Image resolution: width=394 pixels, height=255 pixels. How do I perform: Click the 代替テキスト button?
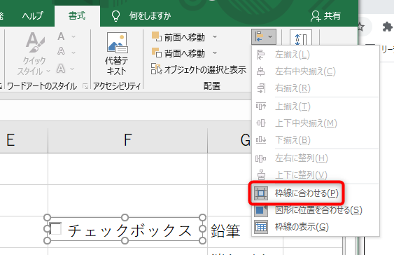(x=117, y=53)
